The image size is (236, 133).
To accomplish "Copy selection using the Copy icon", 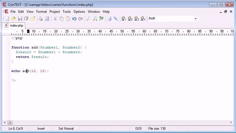I will click(62, 19).
